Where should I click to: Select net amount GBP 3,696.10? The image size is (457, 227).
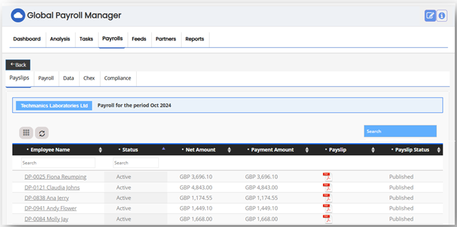point(196,177)
